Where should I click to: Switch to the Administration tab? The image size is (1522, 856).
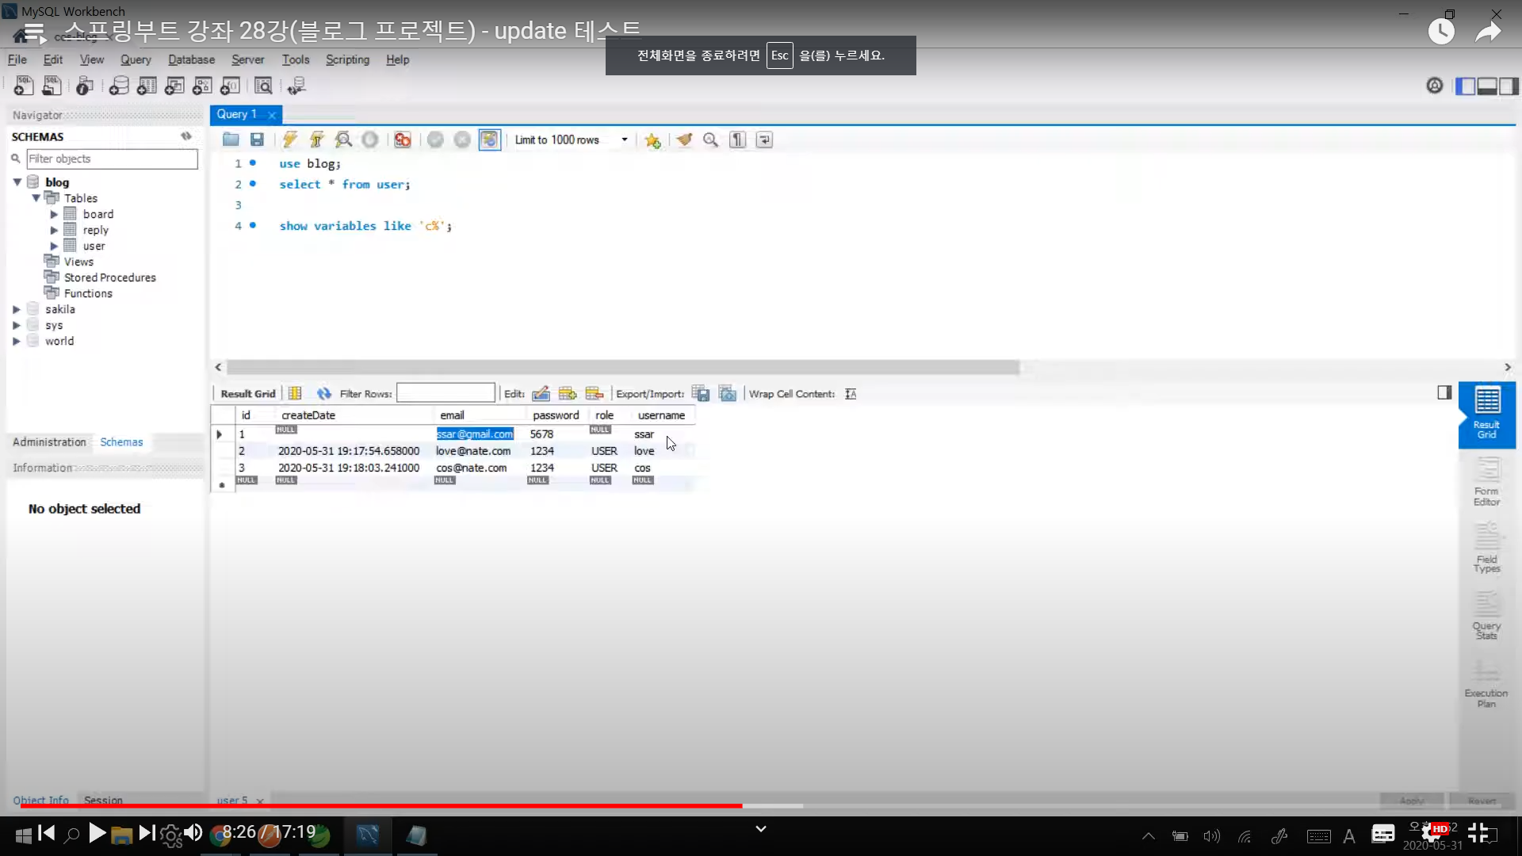(49, 442)
